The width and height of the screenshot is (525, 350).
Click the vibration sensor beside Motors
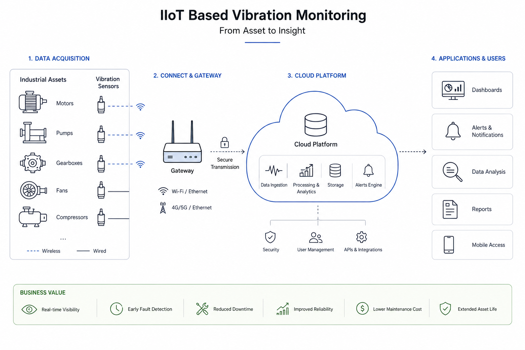(101, 105)
